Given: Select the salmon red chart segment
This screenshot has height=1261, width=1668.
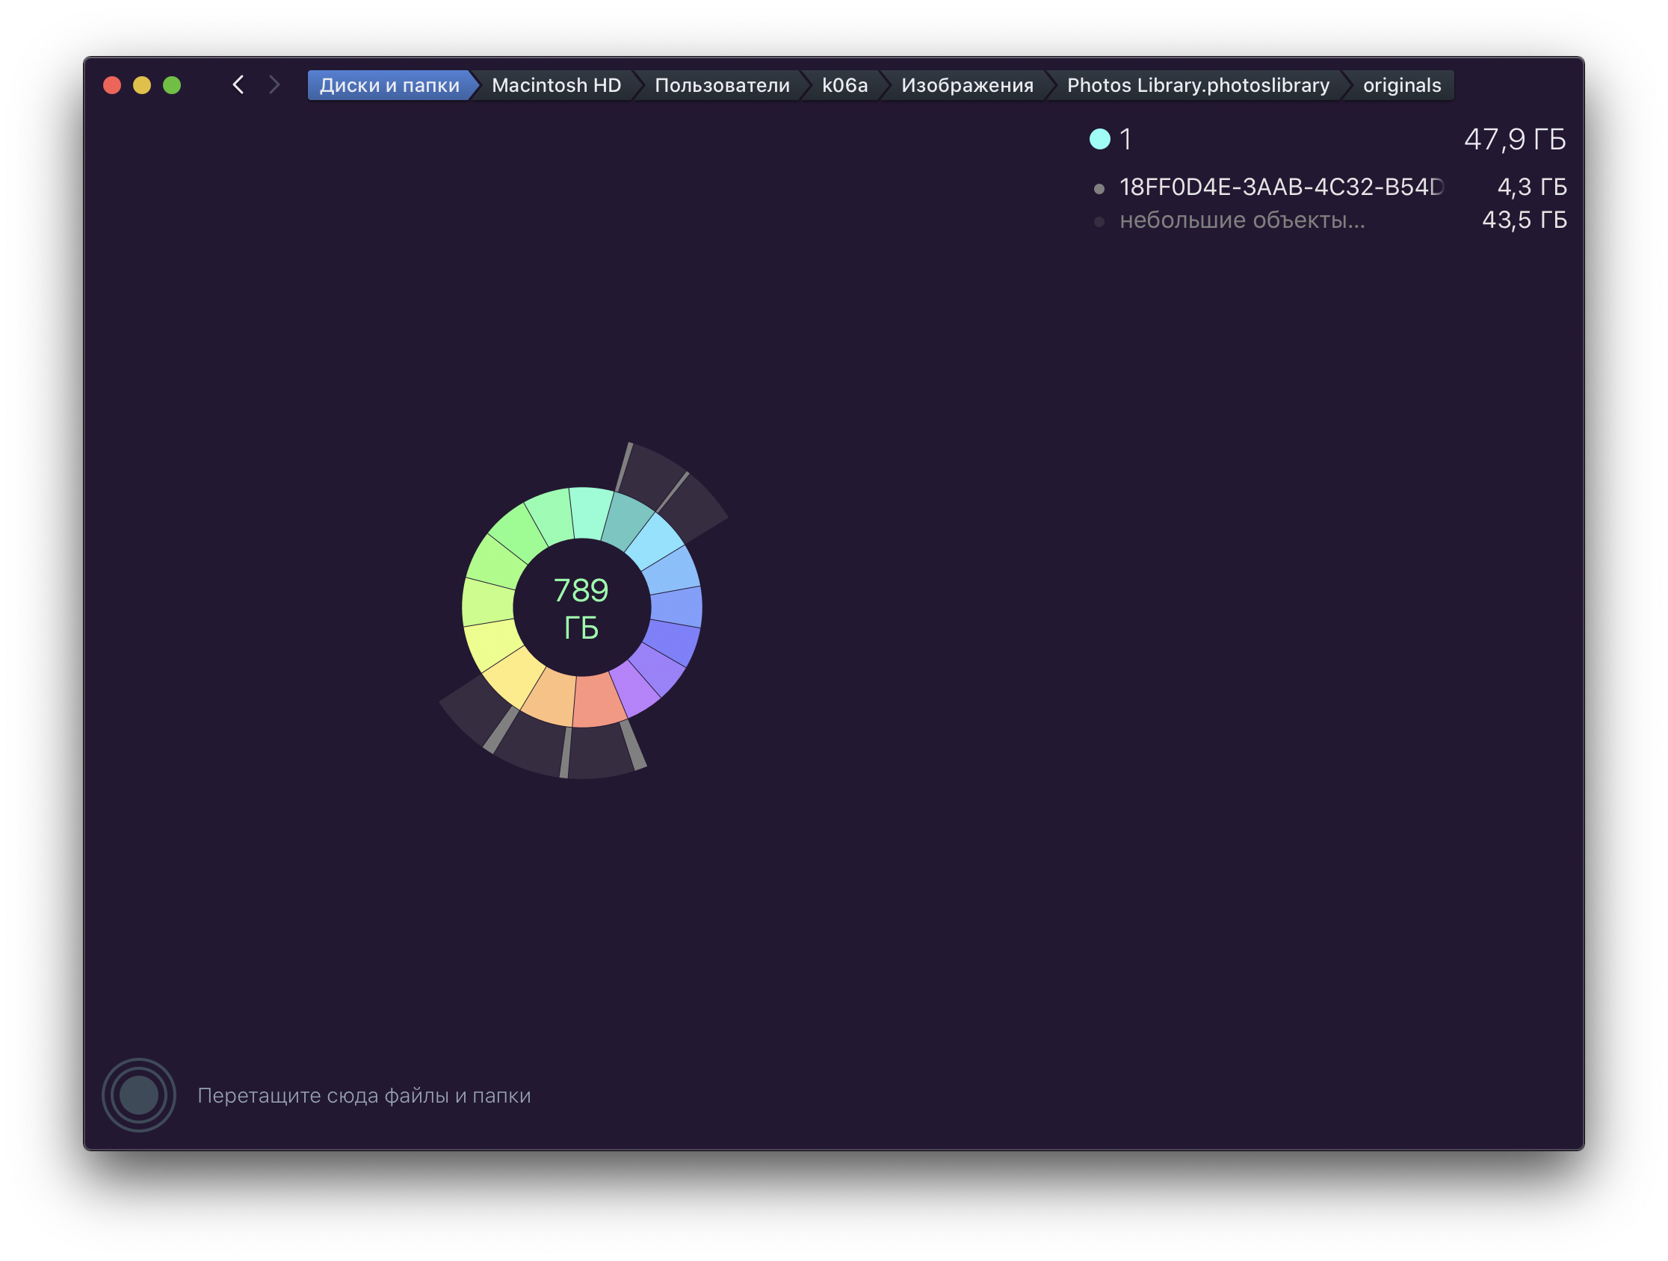Looking at the screenshot, I should [x=599, y=700].
